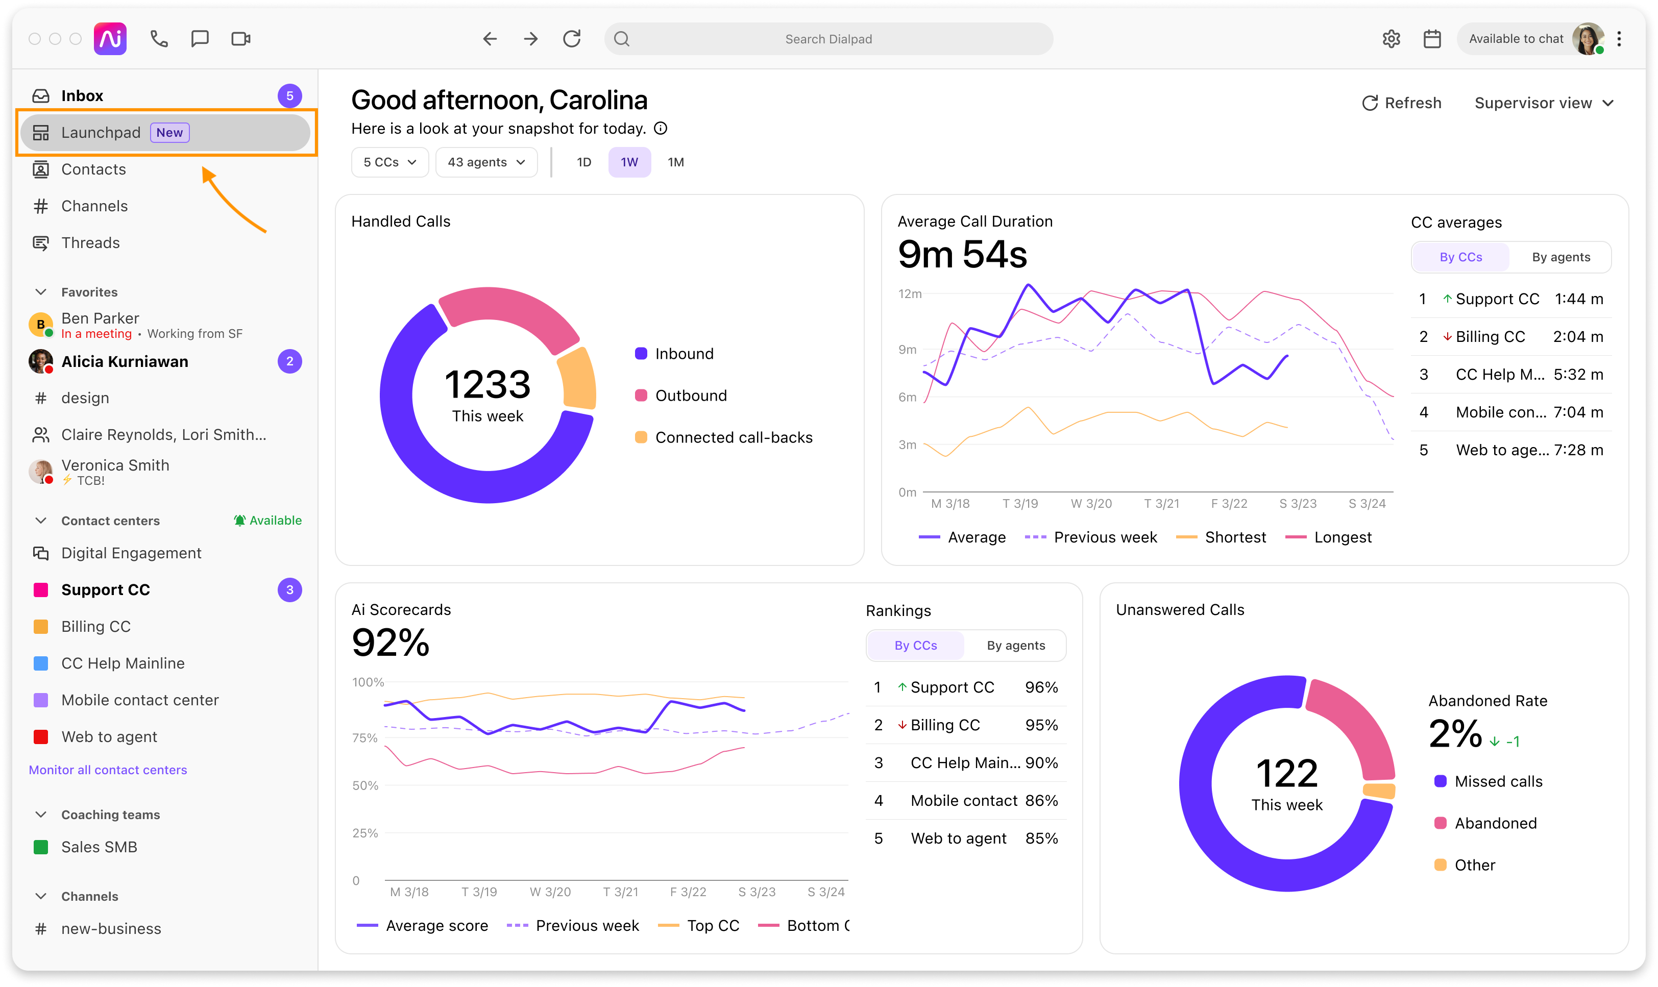Switch time range to 1W

coord(629,162)
